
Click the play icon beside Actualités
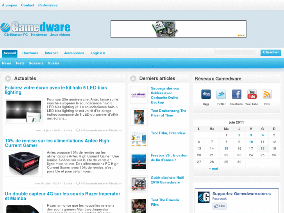tap(8, 78)
